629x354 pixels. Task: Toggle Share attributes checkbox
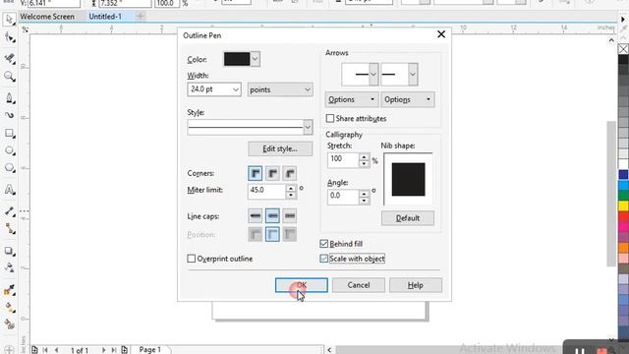[x=330, y=118]
